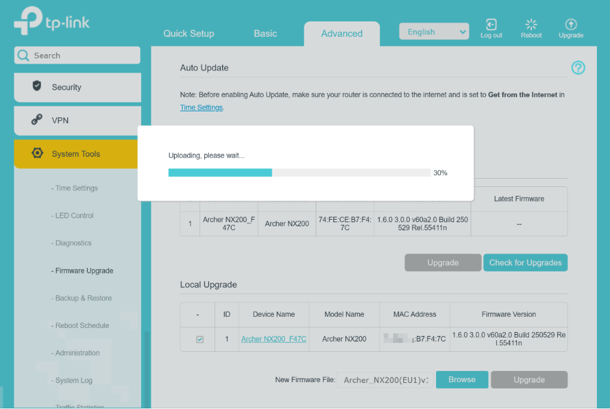Click the Upgrade arrow icon in header
The image size is (610, 409).
[x=571, y=24]
